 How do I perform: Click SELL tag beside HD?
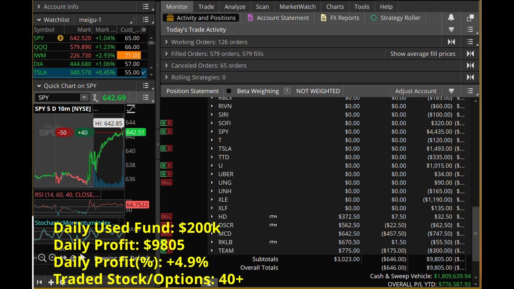[x=166, y=216]
